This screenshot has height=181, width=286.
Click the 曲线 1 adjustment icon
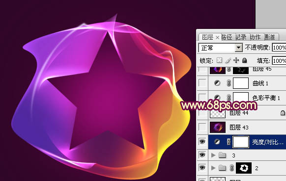tap(217, 83)
